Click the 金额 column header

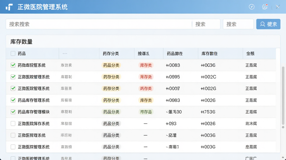250,54
